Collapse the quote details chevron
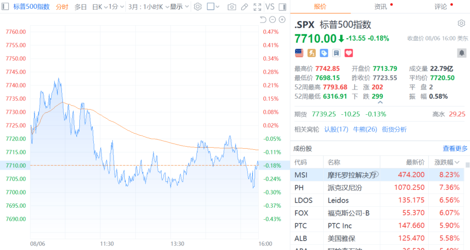 tap(380, 102)
